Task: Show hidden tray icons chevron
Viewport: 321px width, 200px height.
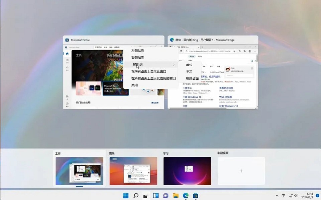Action: click(277, 196)
